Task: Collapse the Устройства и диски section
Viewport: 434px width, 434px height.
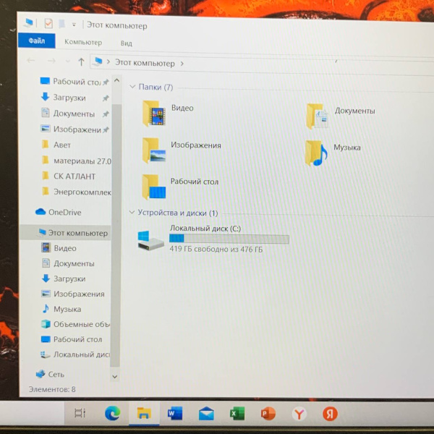Action: (132, 213)
